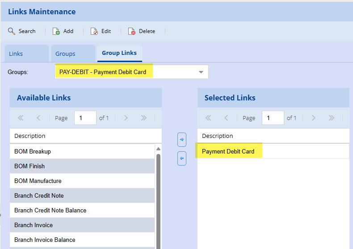Go to next page in Available Links
The width and height of the screenshot is (353, 249).
point(126,118)
